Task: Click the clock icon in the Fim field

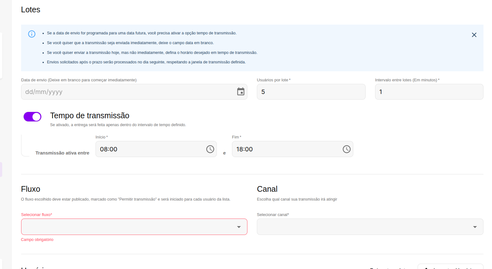Action: (x=346, y=149)
